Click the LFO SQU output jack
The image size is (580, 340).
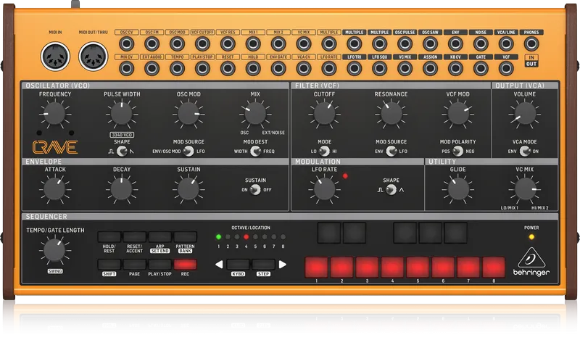tap(379, 69)
